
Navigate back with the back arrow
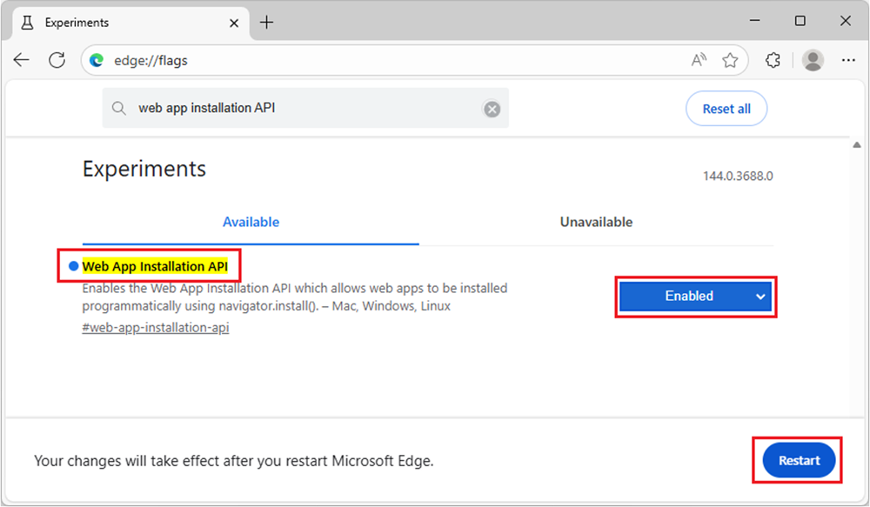coord(21,60)
